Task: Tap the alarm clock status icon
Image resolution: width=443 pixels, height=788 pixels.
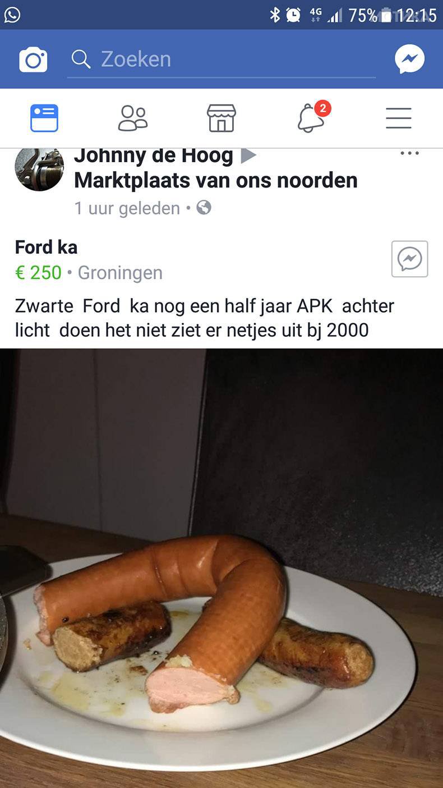Action: tap(293, 15)
